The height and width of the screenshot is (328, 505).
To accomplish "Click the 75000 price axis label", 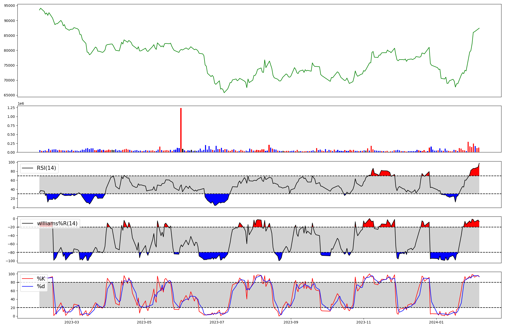I will click(9, 65).
